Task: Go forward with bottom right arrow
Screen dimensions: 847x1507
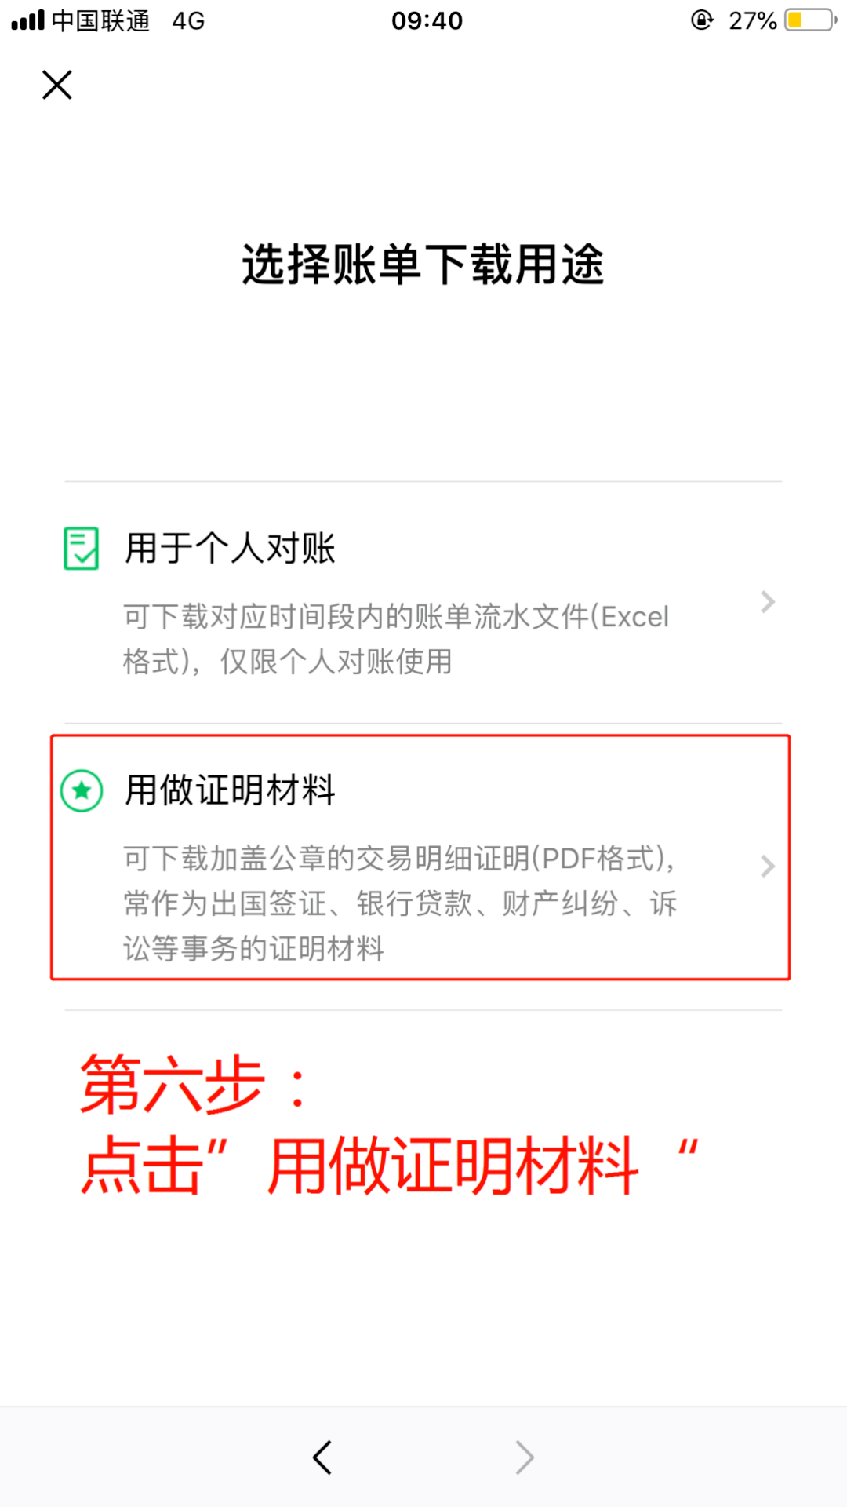Action: click(525, 1458)
